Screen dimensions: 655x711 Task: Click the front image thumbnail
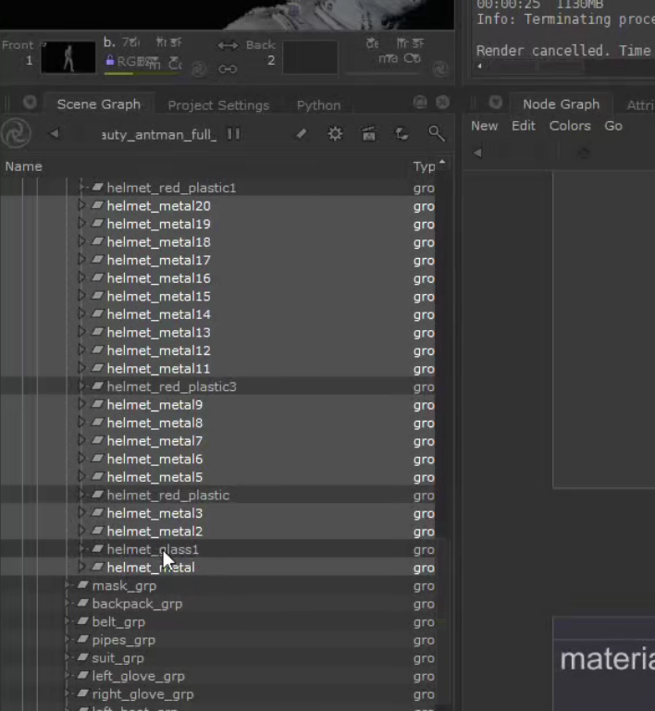68,57
